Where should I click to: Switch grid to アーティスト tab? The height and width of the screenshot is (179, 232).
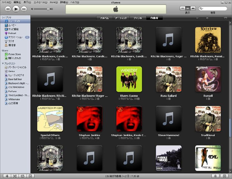point(121,18)
